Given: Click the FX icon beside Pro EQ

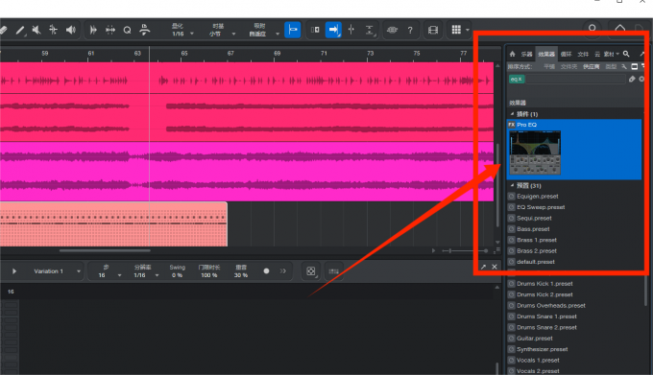Looking at the screenshot, I should [x=512, y=125].
